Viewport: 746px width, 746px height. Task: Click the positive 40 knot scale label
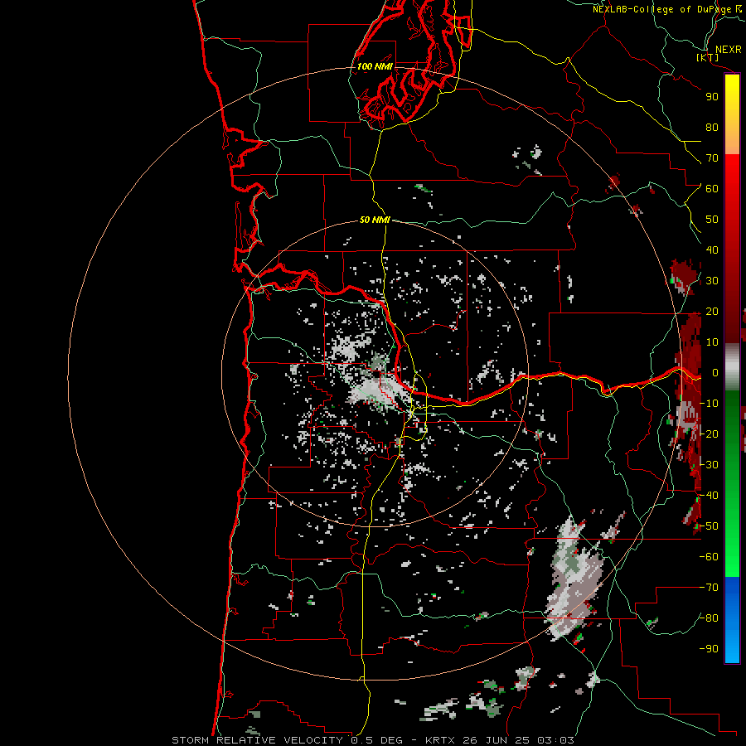712,250
